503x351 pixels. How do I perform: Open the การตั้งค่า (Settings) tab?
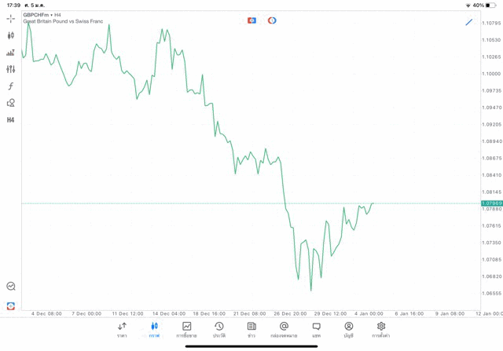[x=381, y=330]
